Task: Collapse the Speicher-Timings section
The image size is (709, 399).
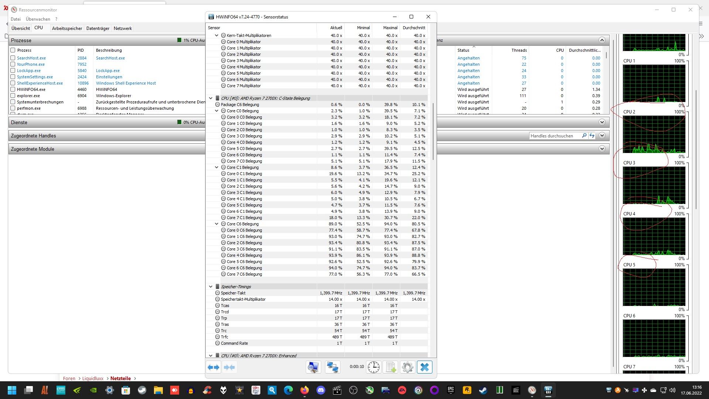Action: [211, 287]
